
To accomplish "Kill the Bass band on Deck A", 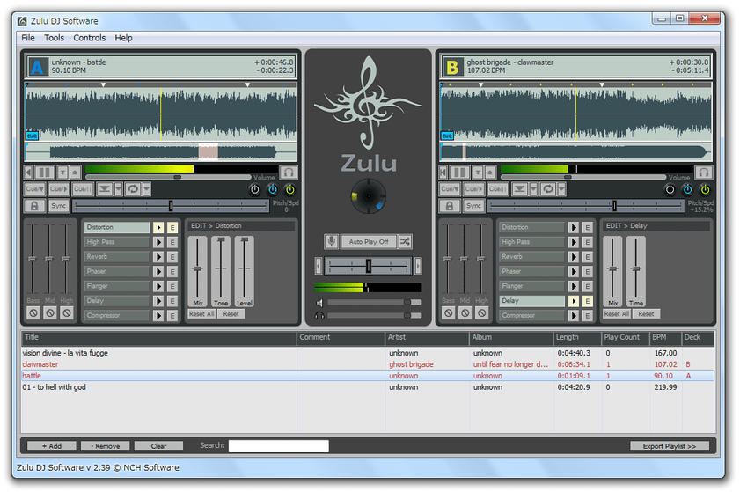I will [x=33, y=312].
